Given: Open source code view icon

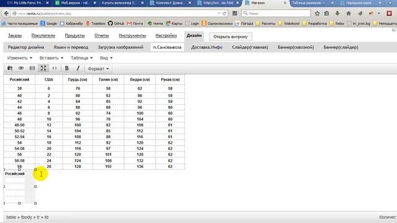Looking at the screenshot, I should pos(55,68).
